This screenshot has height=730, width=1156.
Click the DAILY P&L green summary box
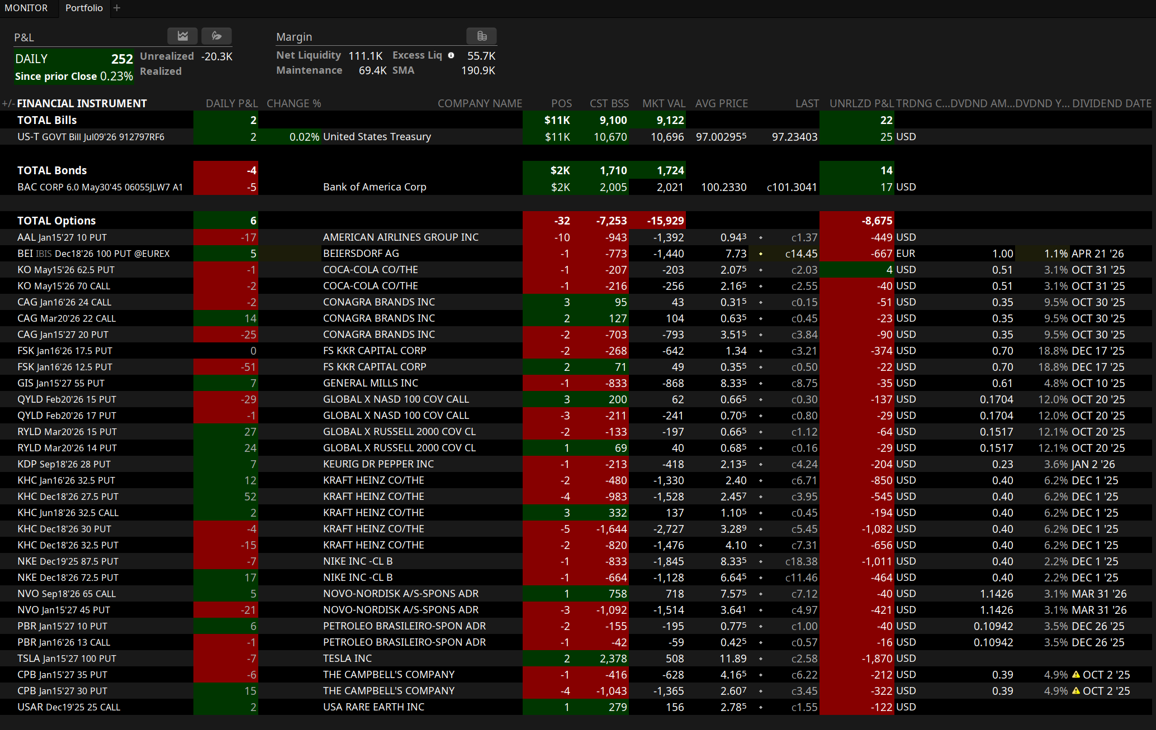click(x=74, y=67)
